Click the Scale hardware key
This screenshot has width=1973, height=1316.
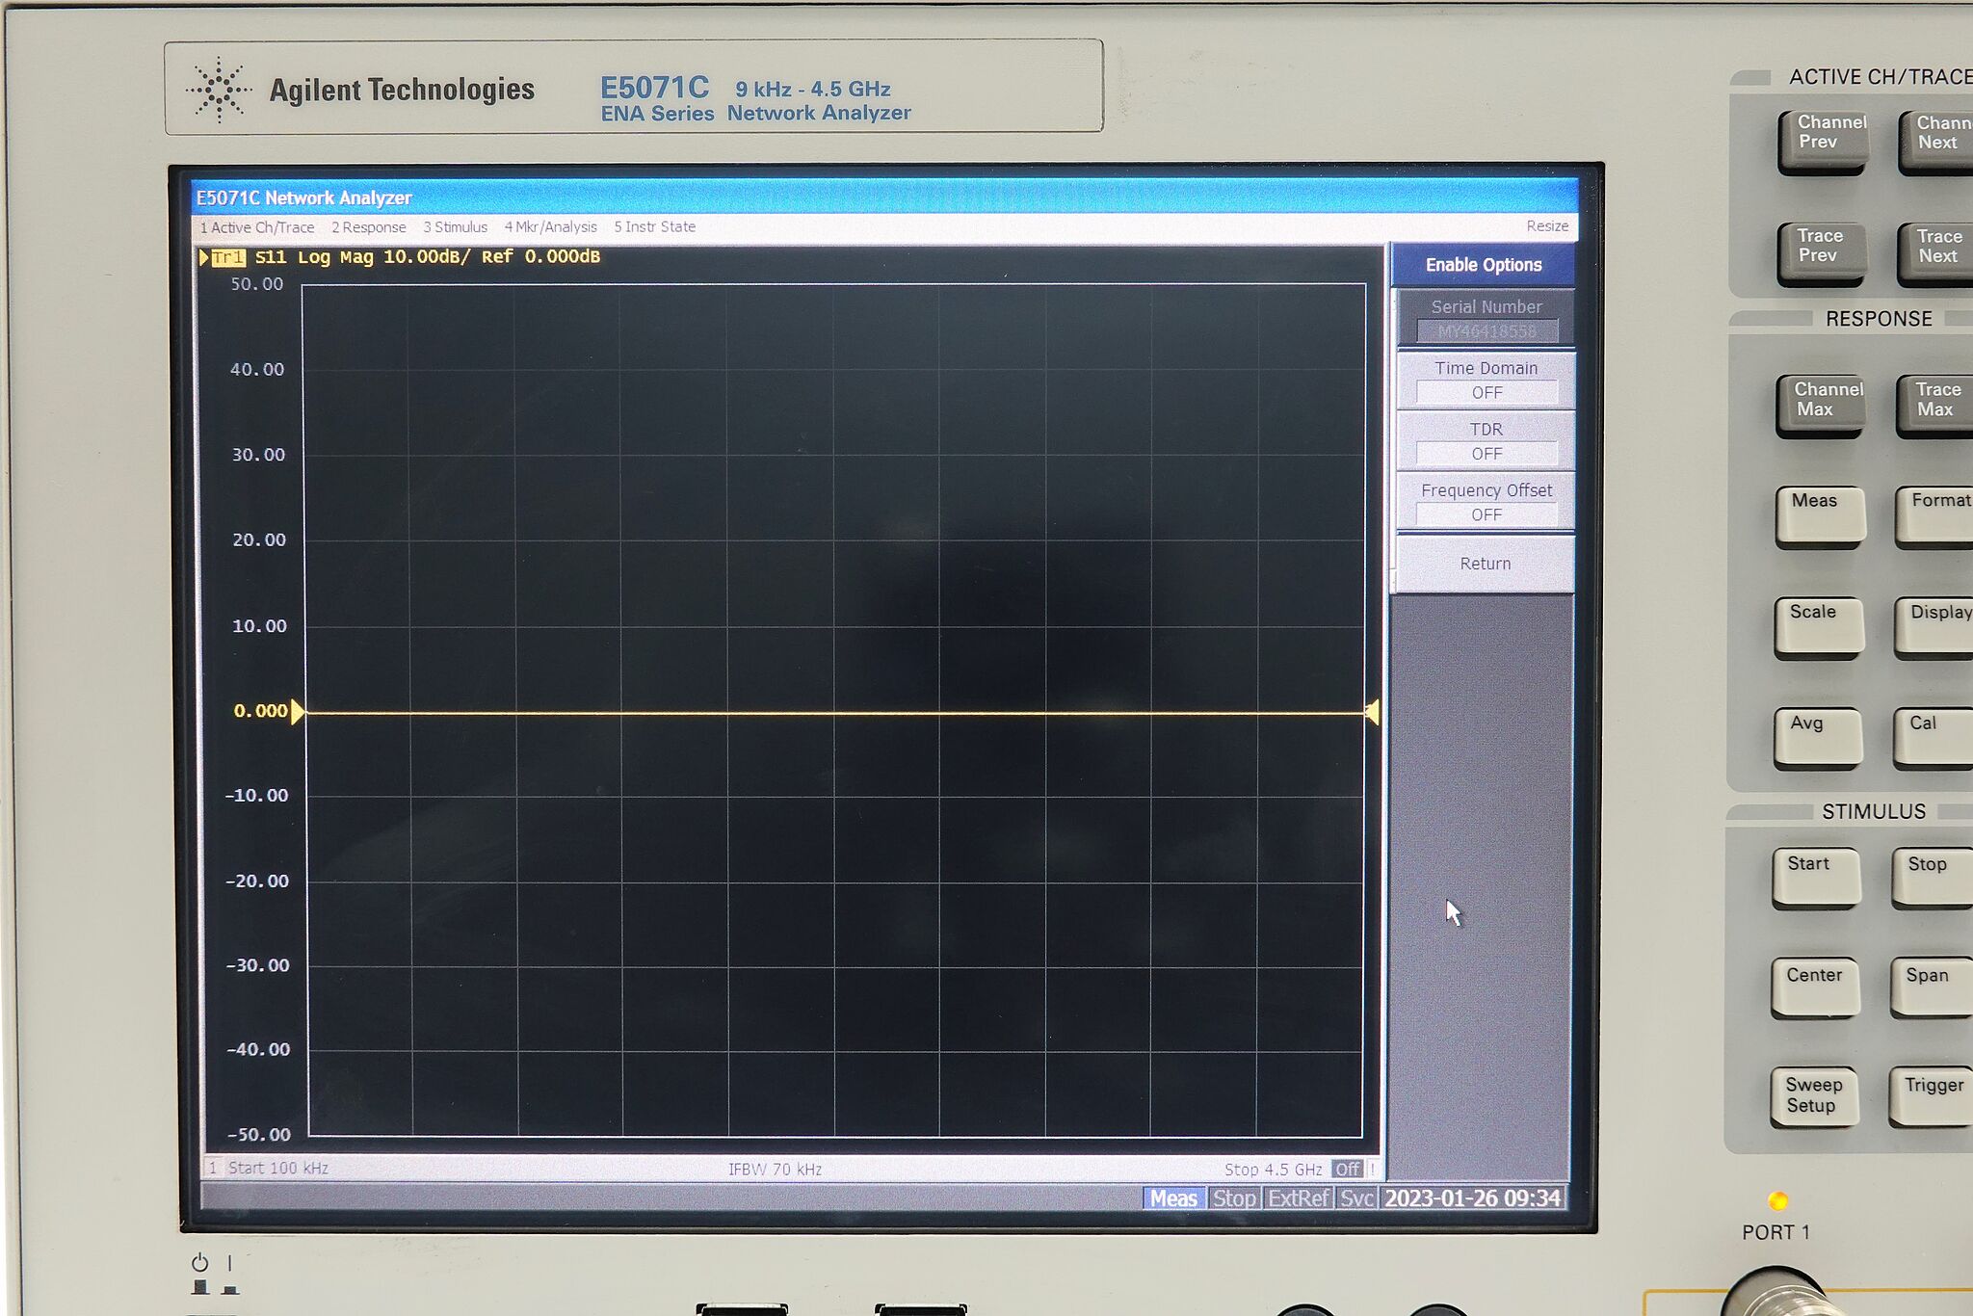tap(1819, 628)
